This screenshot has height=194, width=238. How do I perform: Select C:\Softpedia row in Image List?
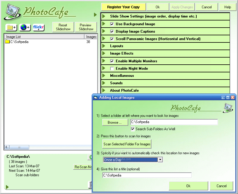point(51,42)
